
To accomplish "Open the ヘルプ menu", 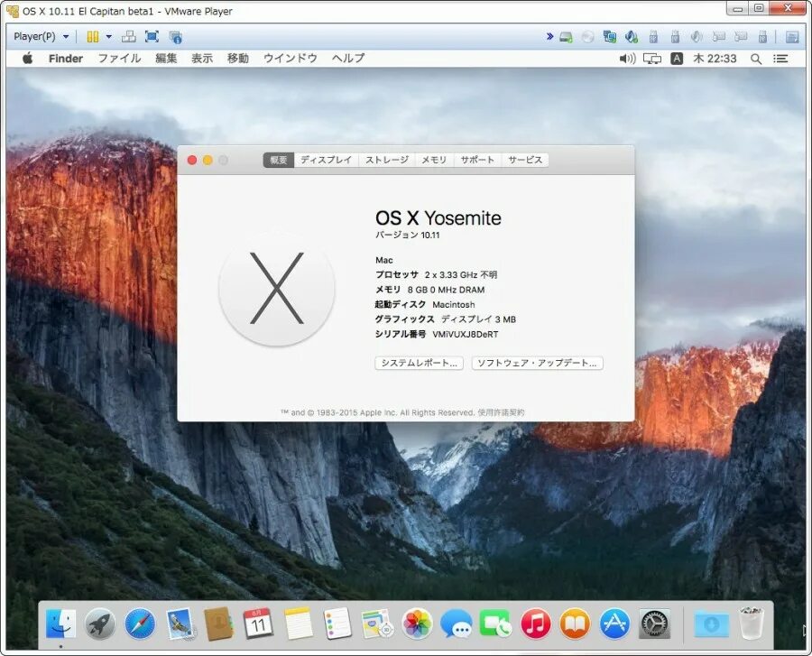I will (348, 59).
